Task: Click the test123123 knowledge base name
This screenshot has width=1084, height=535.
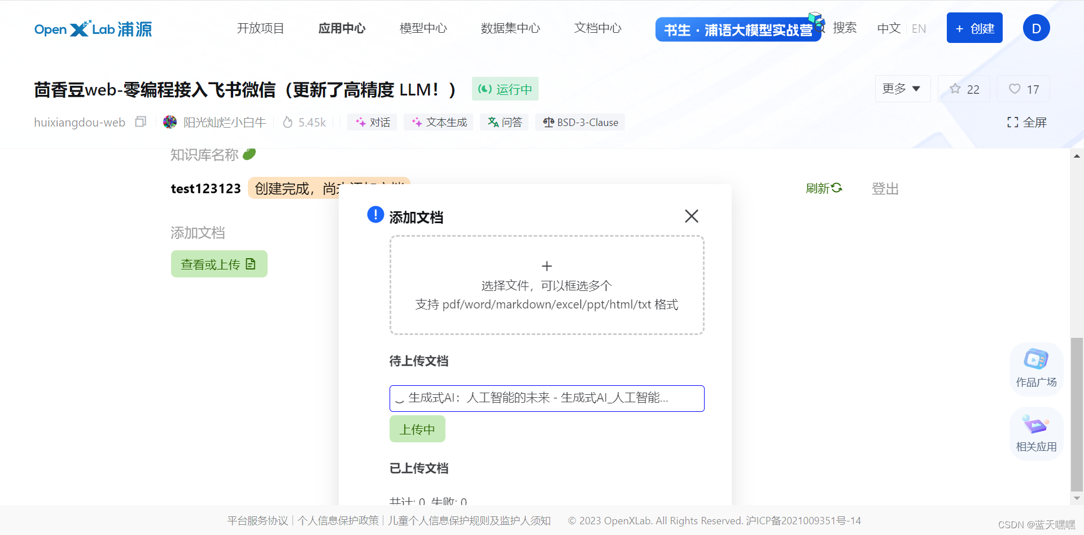Action: tap(206, 188)
